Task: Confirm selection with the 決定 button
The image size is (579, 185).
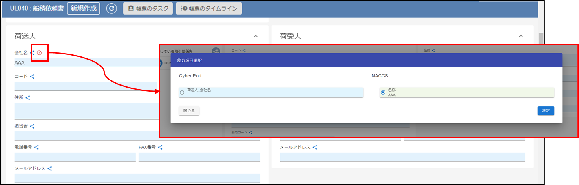Action: (x=546, y=110)
